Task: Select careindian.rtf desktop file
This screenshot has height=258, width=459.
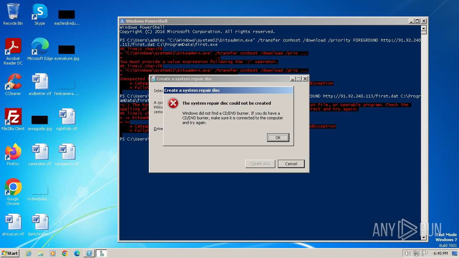Action: [40, 155]
